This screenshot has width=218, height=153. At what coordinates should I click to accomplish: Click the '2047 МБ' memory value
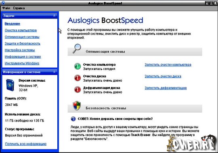11,105
